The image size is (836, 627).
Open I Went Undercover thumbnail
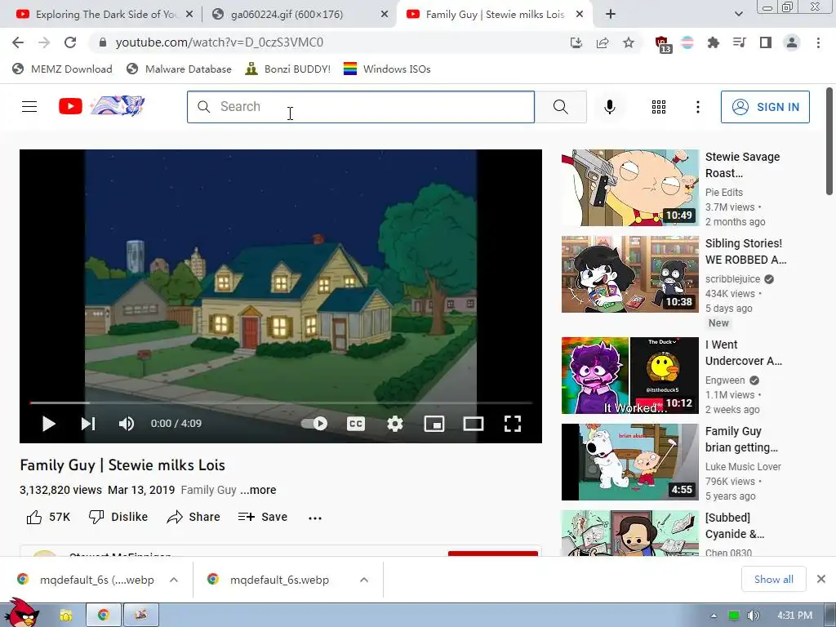[x=629, y=376]
